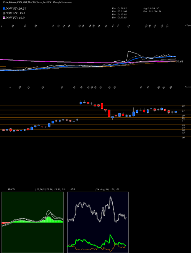This screenshot has width=191, height=253.
Task: Click the last blue candlestick on the right
Action: 176,112
